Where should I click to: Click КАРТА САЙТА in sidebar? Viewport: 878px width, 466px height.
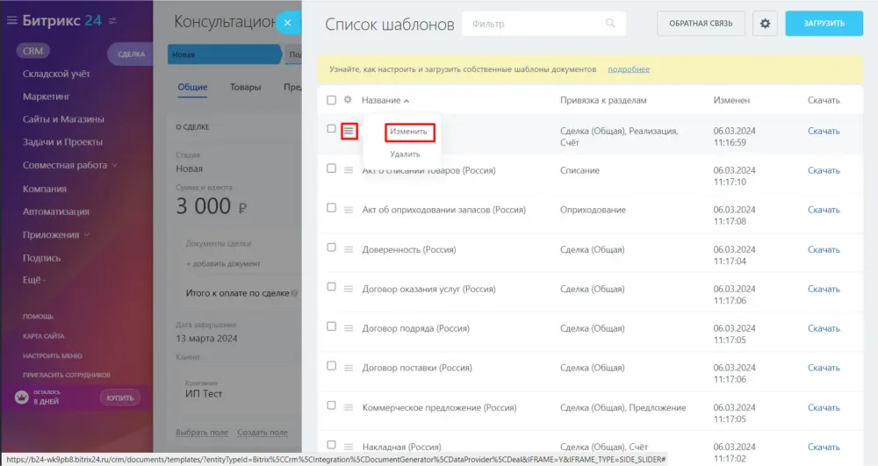coord(43,336)
